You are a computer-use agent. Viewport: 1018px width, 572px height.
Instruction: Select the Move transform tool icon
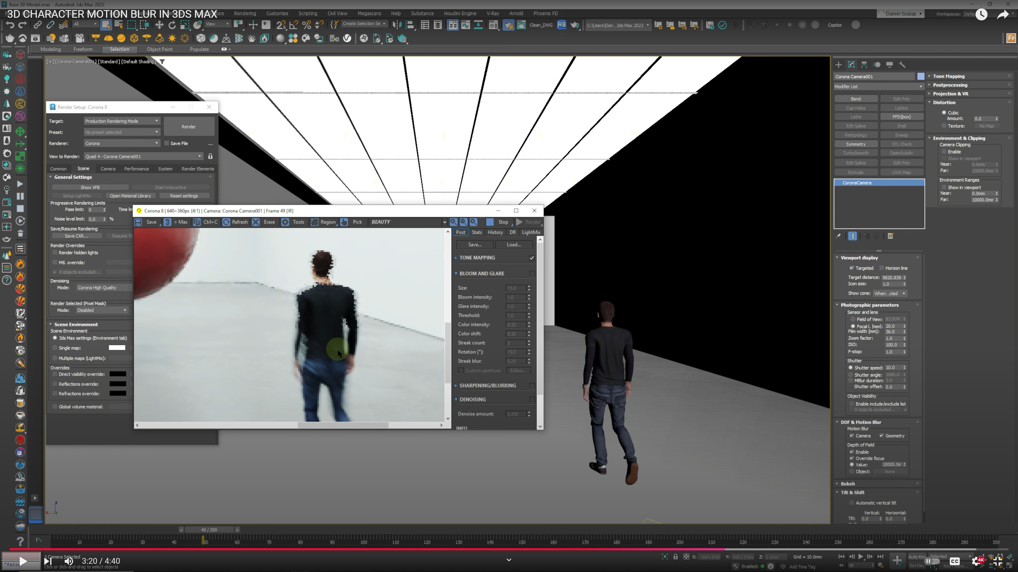[x=159, y=25]
